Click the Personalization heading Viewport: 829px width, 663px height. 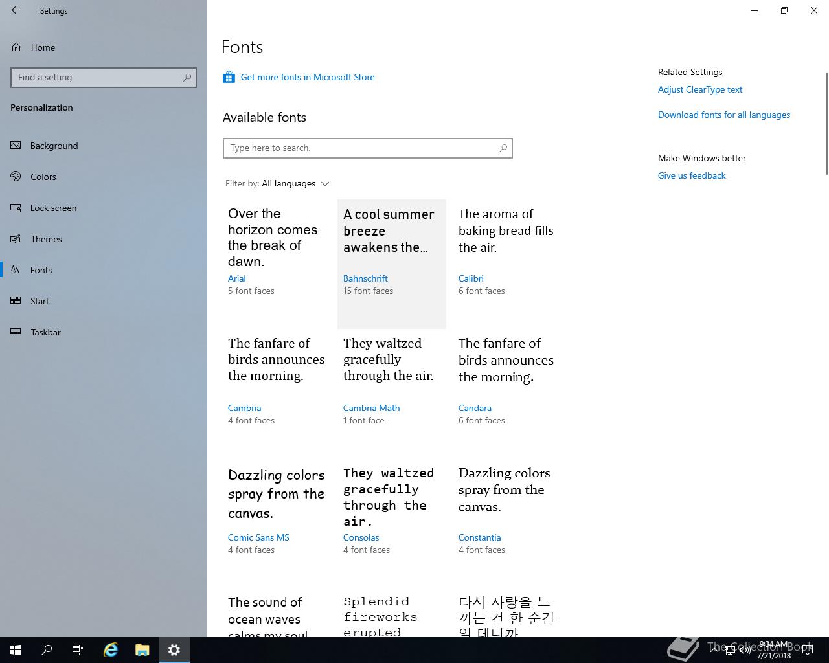point(41,107)
